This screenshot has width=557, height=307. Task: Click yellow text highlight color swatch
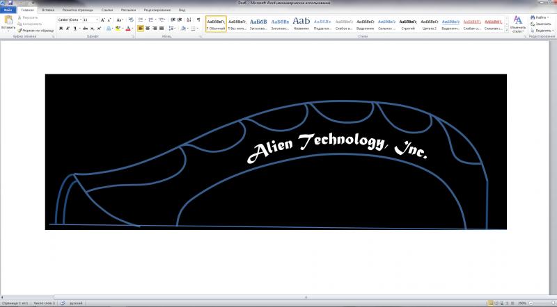tap(118, 28)
